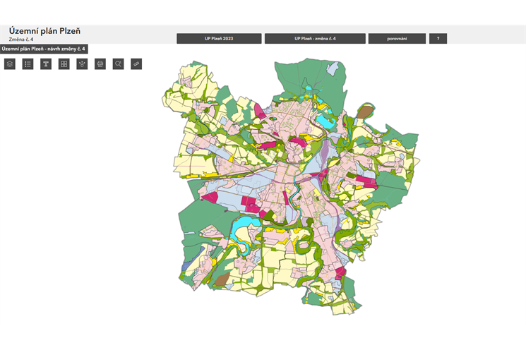The height and width of the screenshot is (350, 526).
Task: Switch to UP Plzeň - změna č. 4
Action: click(315, 39)
